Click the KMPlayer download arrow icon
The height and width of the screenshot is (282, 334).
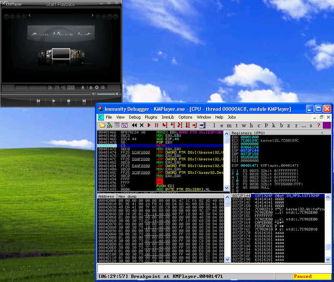tap(83, 87)
